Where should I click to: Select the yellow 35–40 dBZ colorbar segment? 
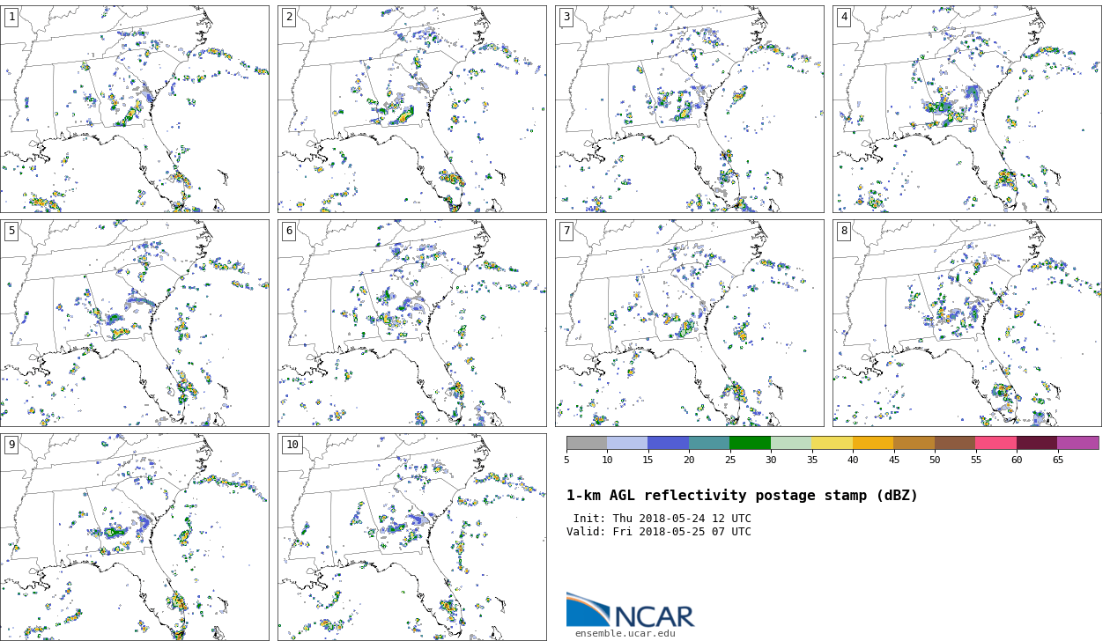pyautogui.click(x=832, y=443)
